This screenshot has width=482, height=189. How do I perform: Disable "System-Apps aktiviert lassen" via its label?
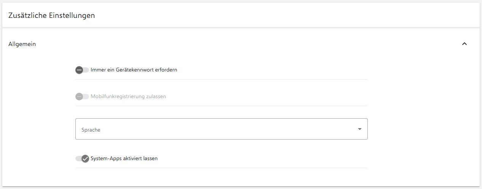pyautogui.click(x=124, y=159)
